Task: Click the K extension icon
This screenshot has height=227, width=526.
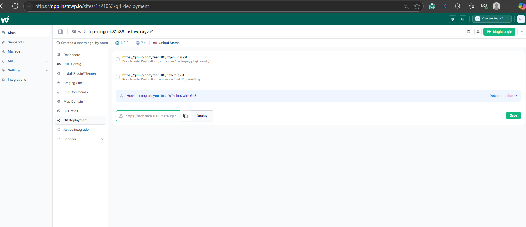Action: [444, 6]
